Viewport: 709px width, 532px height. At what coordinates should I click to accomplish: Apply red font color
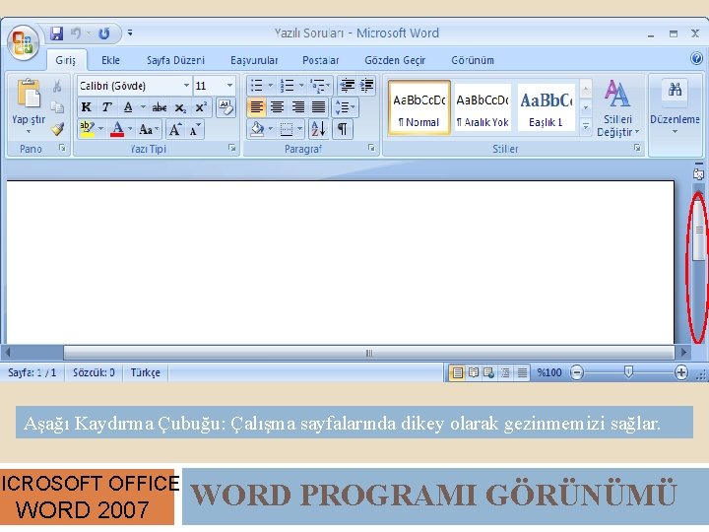(117, 129)
